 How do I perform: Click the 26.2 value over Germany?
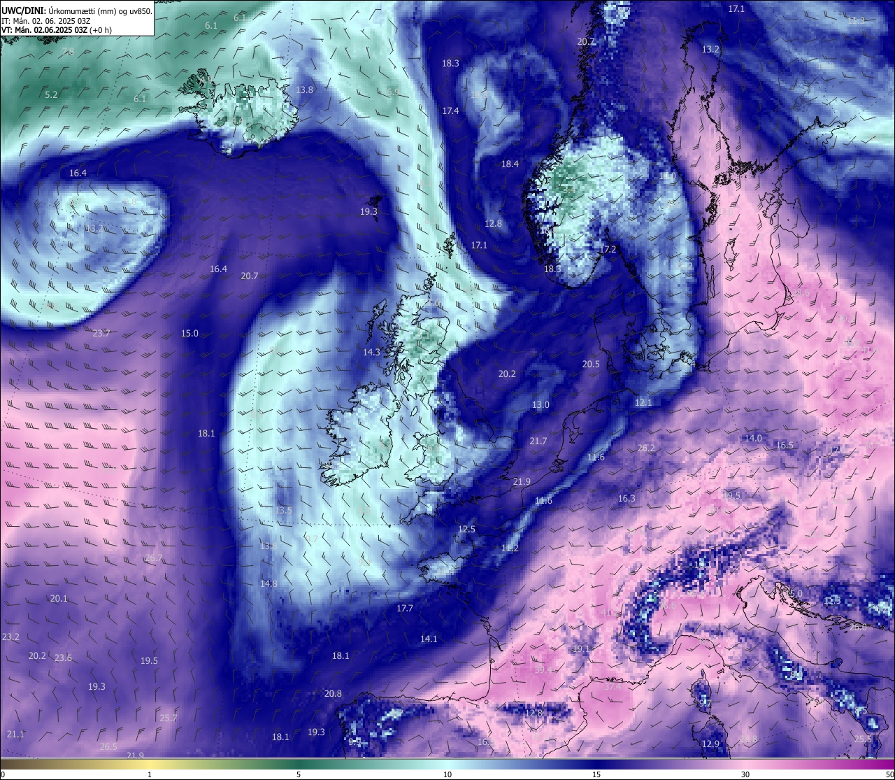click(647, 448)
